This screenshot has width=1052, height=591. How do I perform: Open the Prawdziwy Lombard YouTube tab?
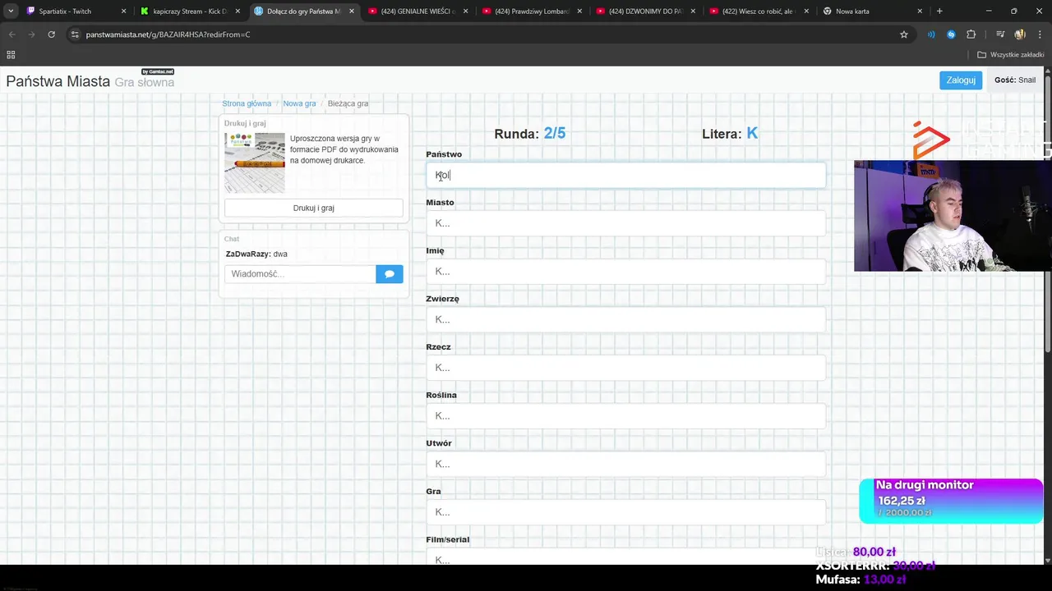pos(531,11)
